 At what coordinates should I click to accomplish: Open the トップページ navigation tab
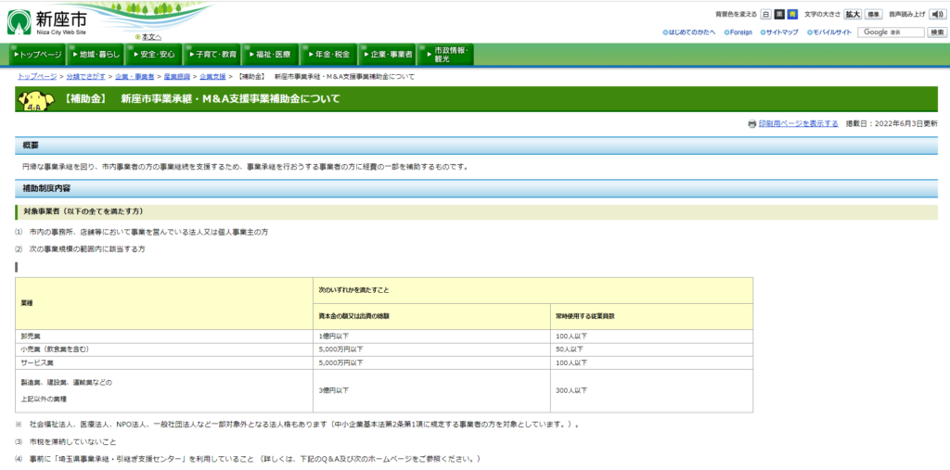[x=37, y=55]
